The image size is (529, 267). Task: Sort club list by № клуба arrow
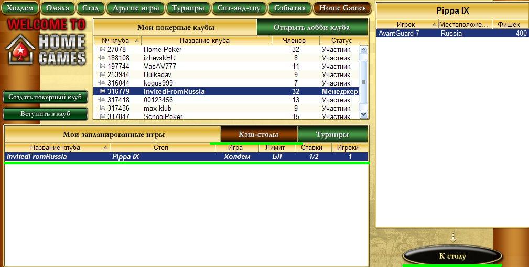coord(137,40)
